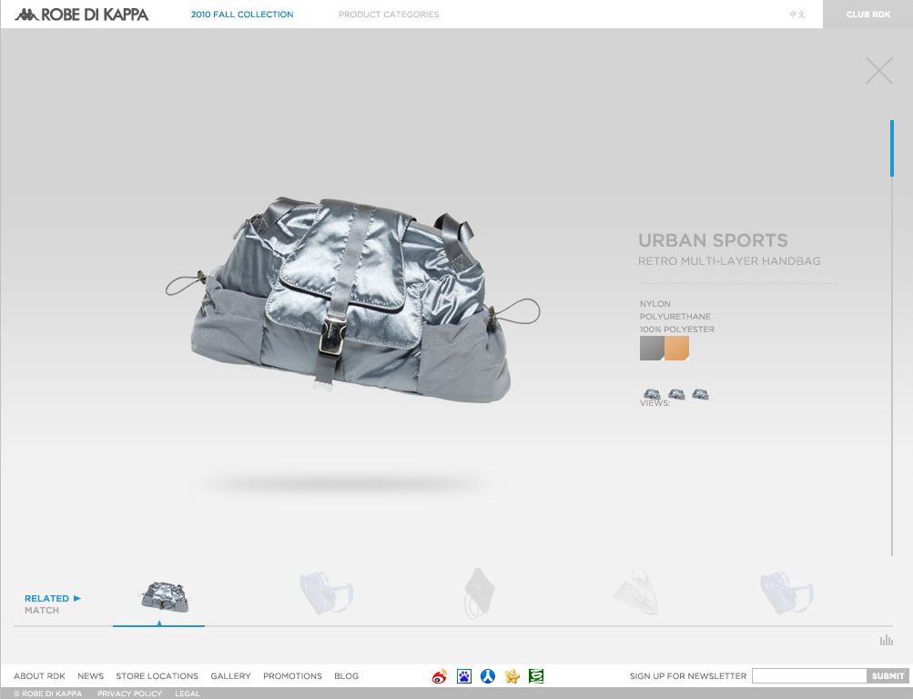
Task: Click the Robe di Kappa logo
Action: tap(82, 15)
